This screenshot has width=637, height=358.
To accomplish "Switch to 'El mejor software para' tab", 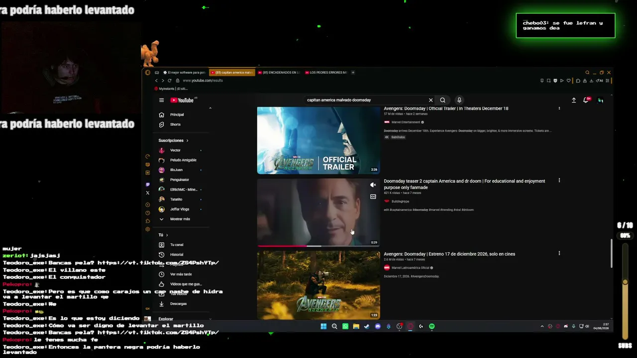I will (184, 73).
